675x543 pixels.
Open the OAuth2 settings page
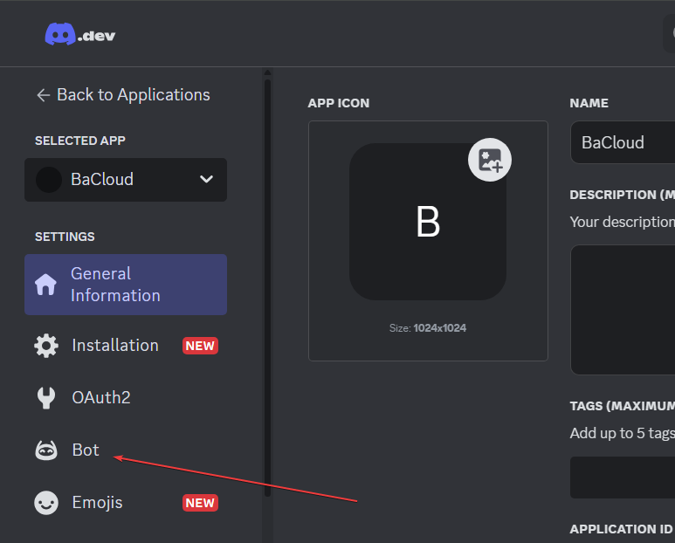click(x=126, y=397)
